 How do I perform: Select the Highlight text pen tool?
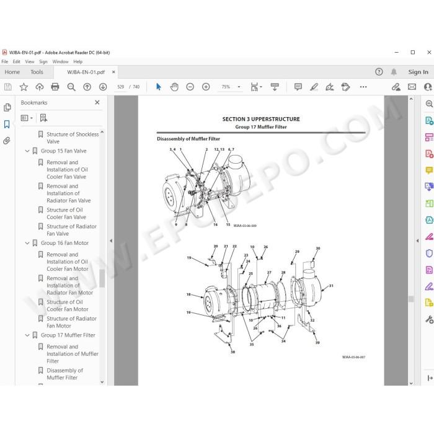coord(314,87)
